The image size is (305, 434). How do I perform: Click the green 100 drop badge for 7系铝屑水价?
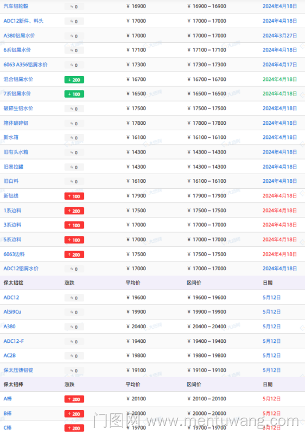(x=74, y=94)
